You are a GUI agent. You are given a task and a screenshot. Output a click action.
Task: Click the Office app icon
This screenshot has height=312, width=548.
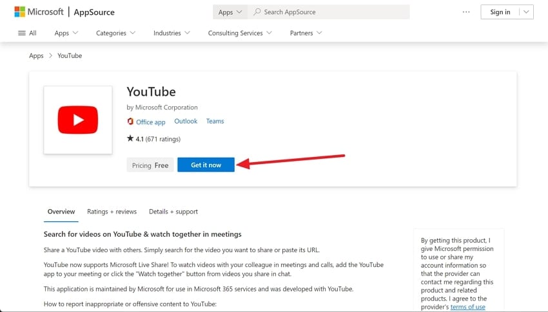click(130, 122)
